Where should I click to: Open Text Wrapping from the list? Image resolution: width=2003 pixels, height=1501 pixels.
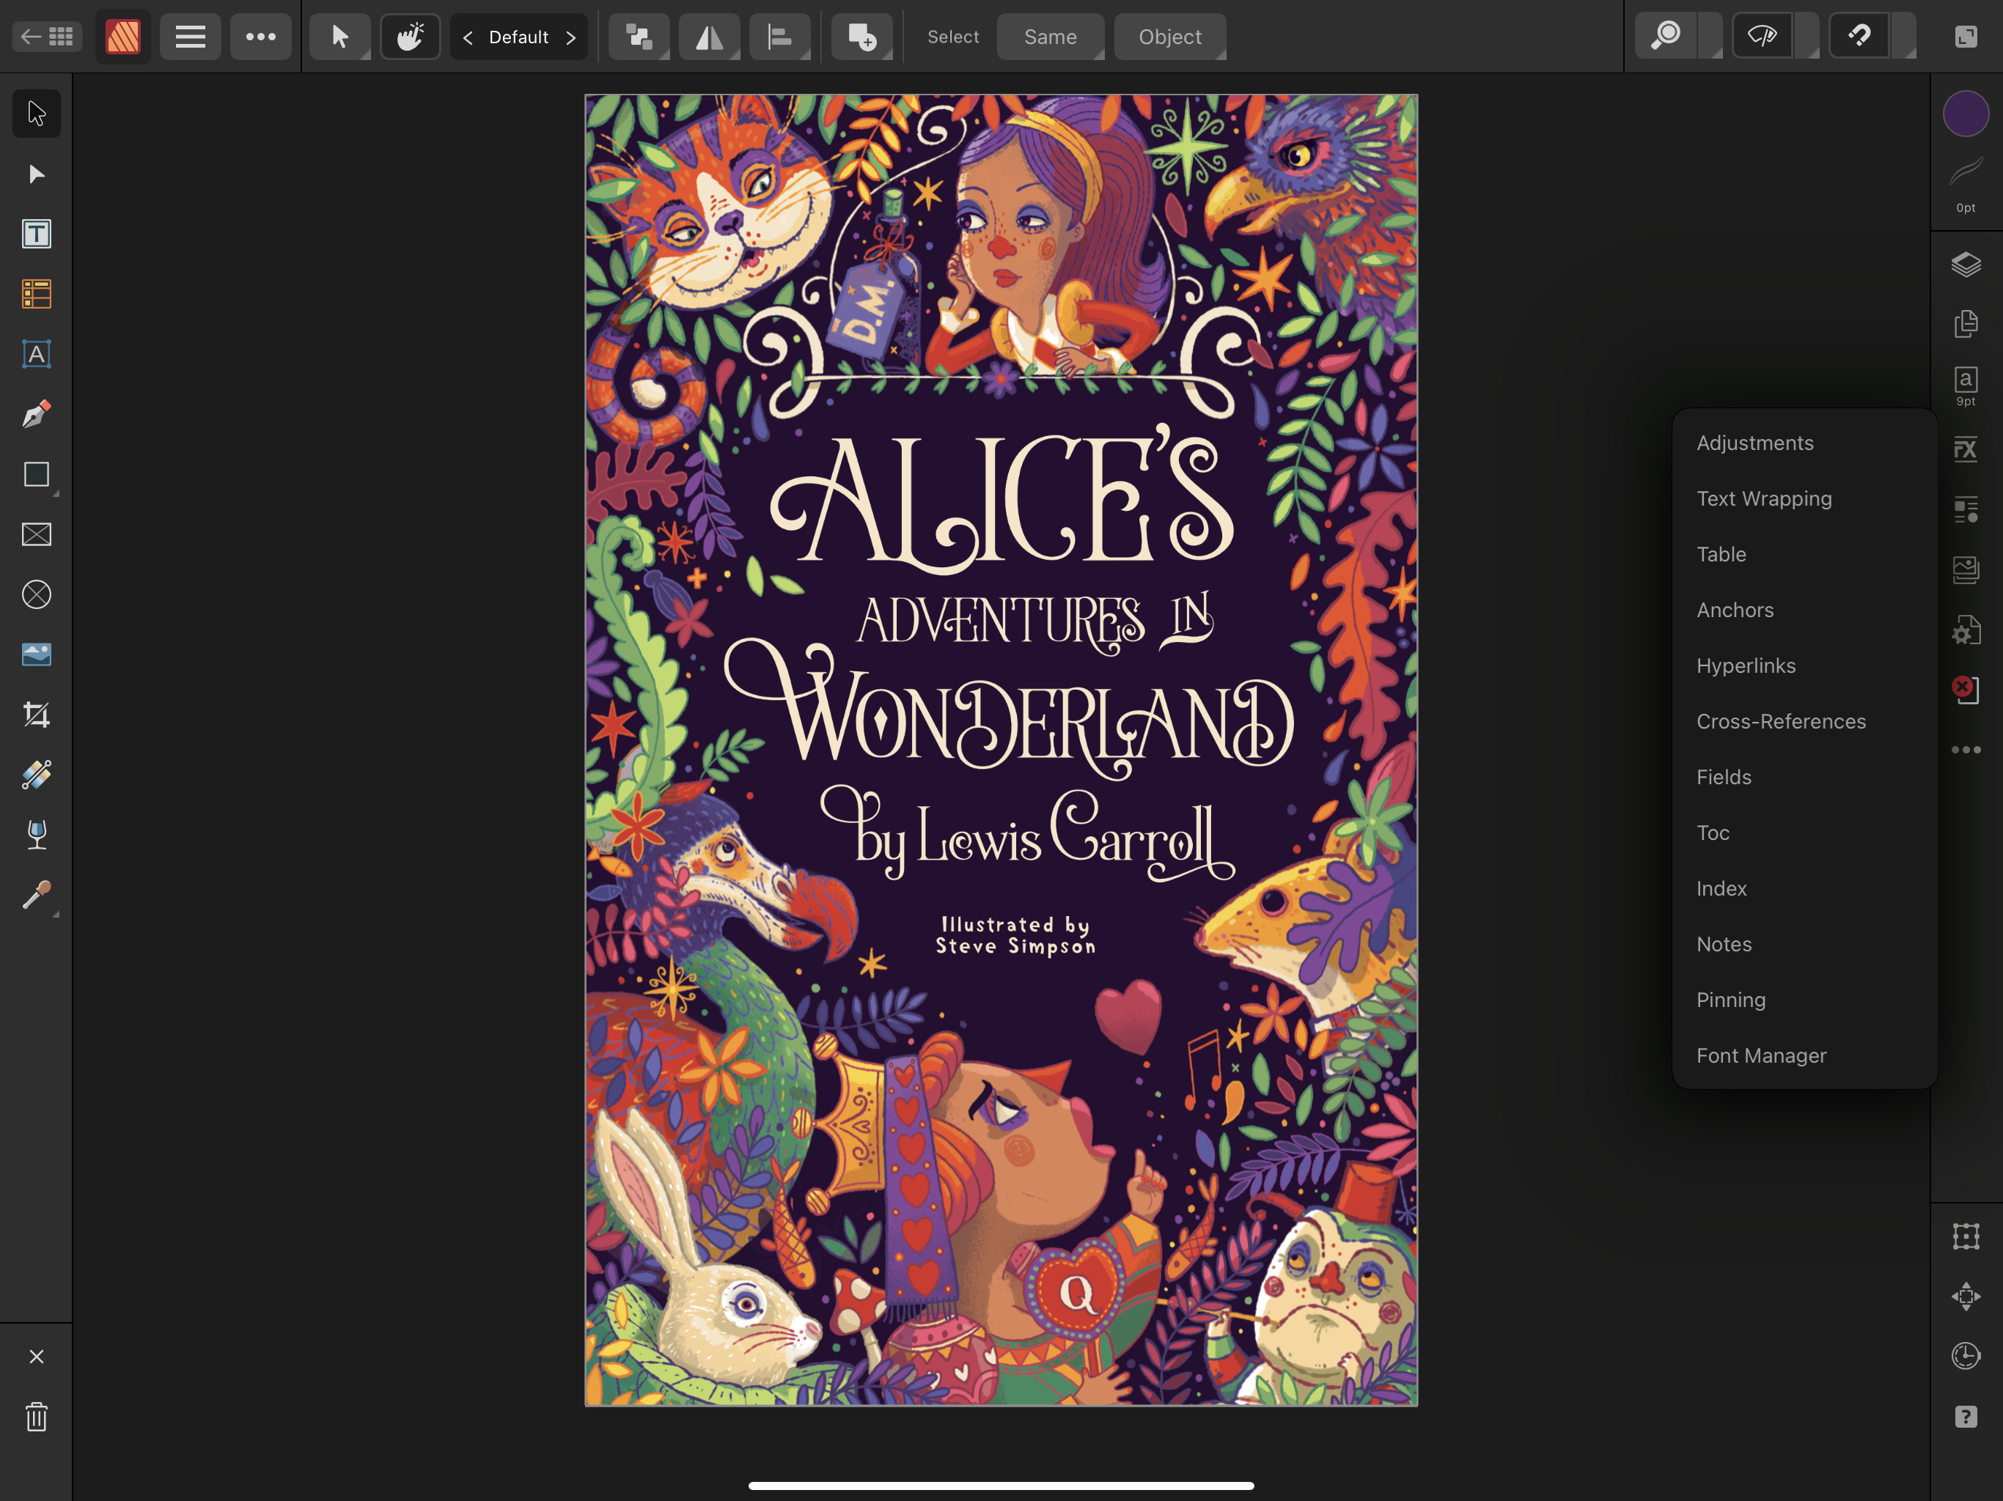coord(1763,499)
